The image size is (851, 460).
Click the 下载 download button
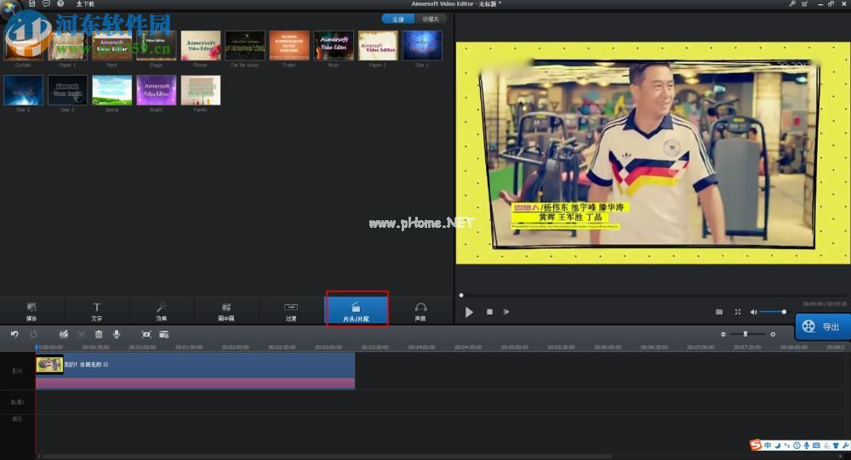coord(84,3)
